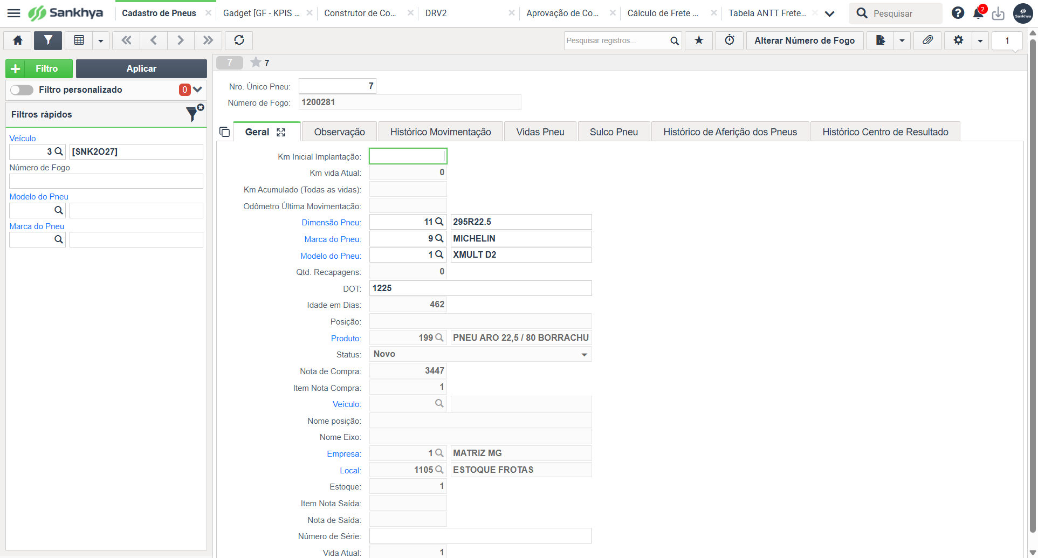Open the attachments paperclip icon
This screenshot has width=1038, height=558.
pos(927,40)
